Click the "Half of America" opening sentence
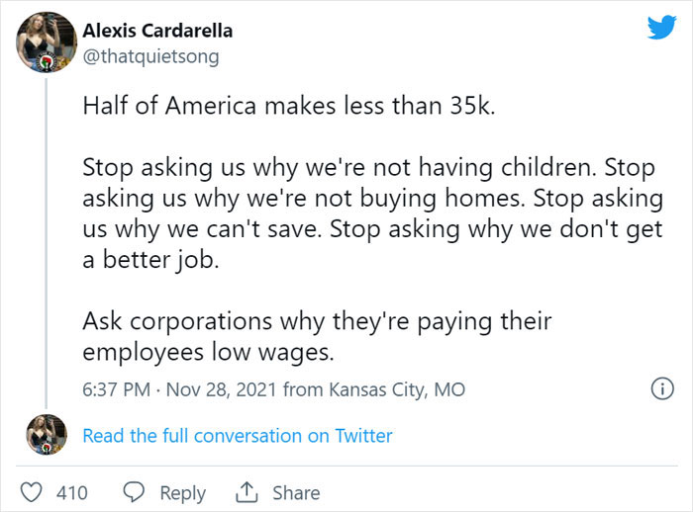 (289, 106)
